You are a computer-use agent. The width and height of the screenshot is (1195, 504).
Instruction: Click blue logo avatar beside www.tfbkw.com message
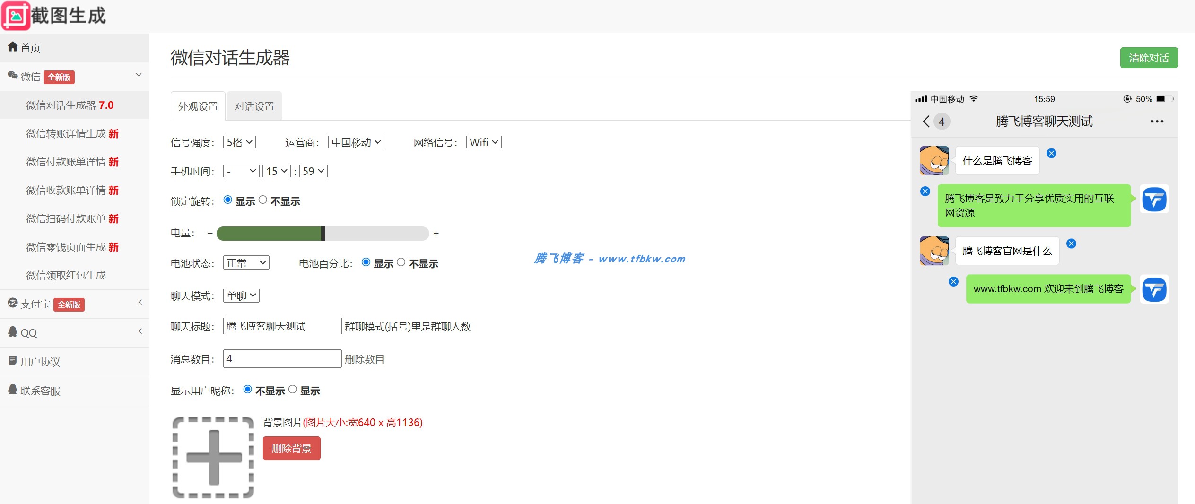coord(1154,289)
